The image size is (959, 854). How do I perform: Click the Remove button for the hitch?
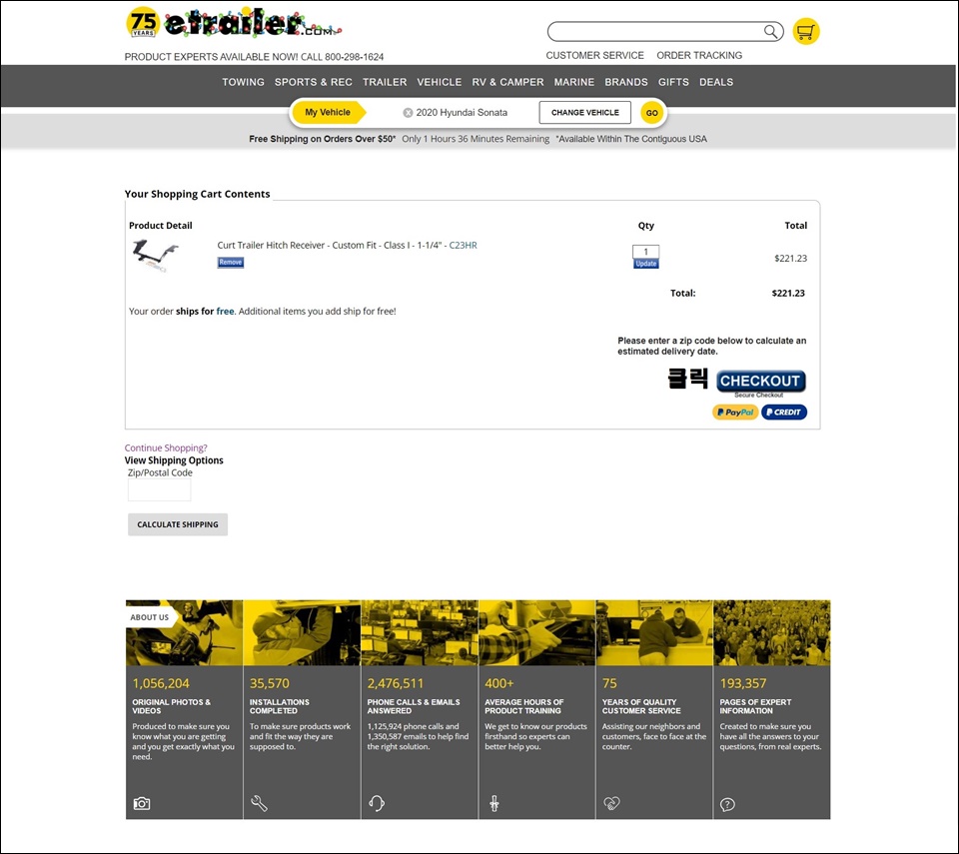(231, 263)
